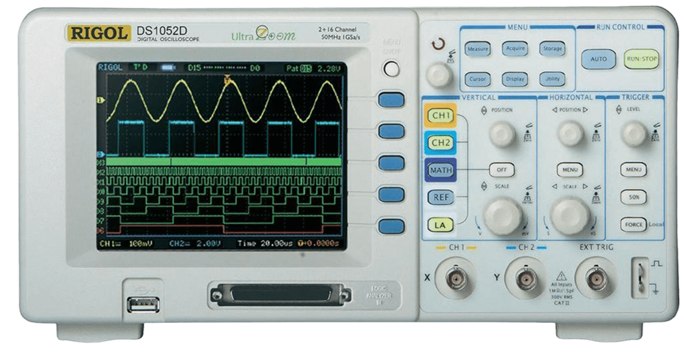The height and width of the screenshot is (346, 693).
Task: Open the Horizontal MENU button
Action: click(x=569, y=170)
